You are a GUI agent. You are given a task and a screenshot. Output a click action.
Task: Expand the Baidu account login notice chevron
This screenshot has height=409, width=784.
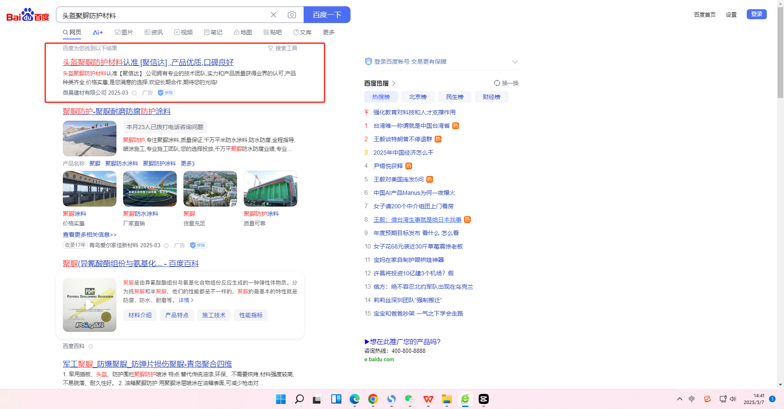(515, 62)
